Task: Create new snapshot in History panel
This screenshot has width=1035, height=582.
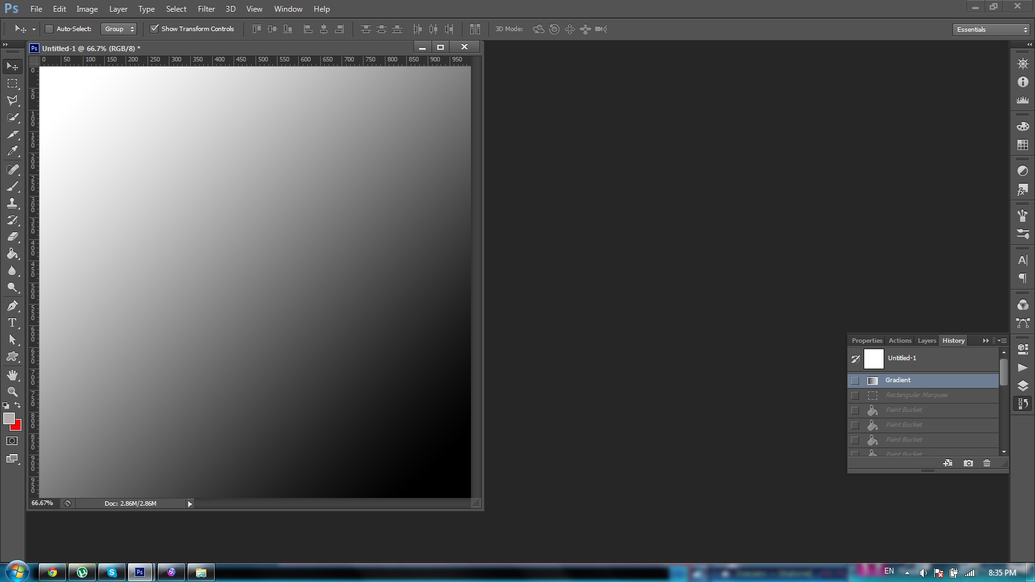Action: 968,463
